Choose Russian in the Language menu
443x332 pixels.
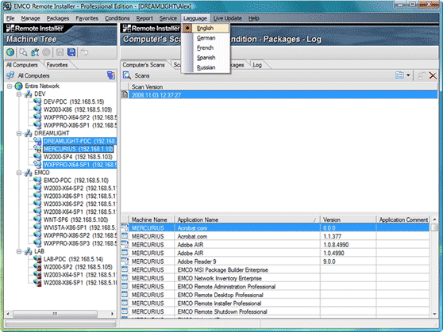[206, 67]
